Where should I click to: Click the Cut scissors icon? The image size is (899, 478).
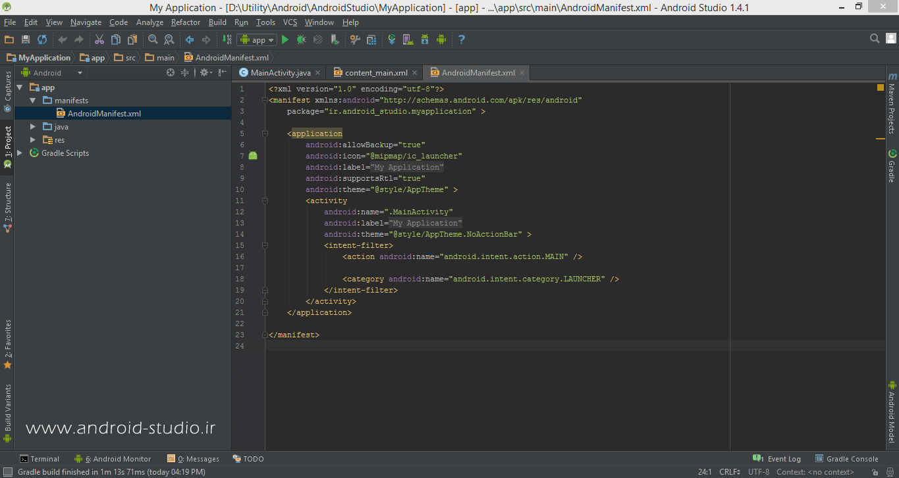[x=99, y=39]
